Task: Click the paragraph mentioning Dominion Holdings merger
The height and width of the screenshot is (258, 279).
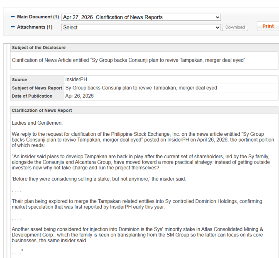Action: coord(137,204)
